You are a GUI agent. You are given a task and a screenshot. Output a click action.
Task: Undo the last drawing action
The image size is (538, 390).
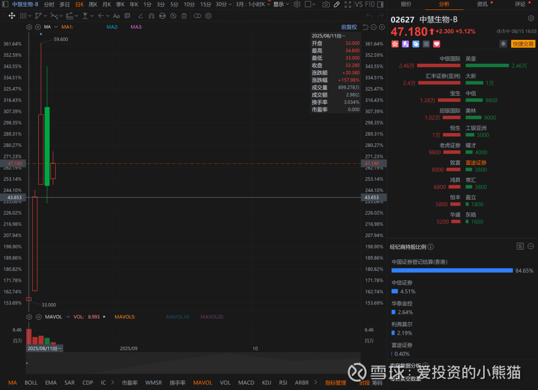[x=369, y=16]
